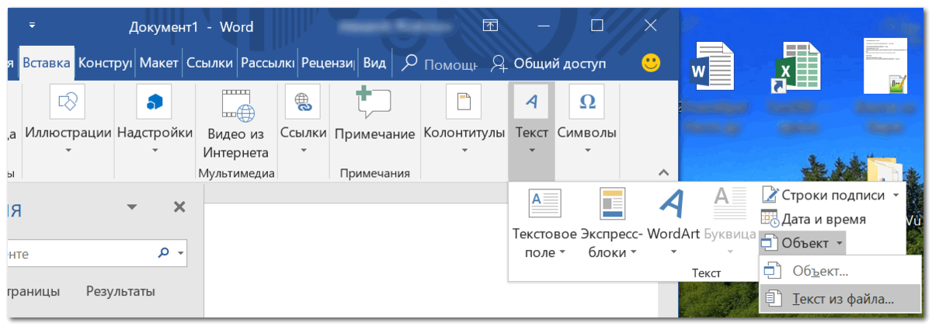This screenshot has height=326, width=932.
Task: Close the navigation pane with X
Action: 179,207
